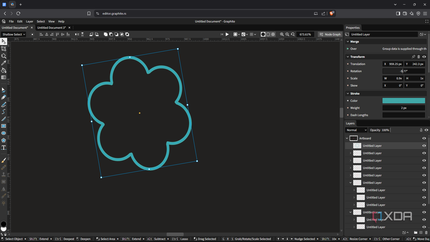The image size is (430, 242).
Task: Open the Shallow Select dropdown
Action: [x=14, y=34]
